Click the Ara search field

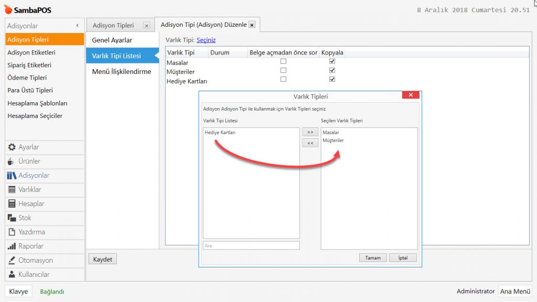coord(251,245)
